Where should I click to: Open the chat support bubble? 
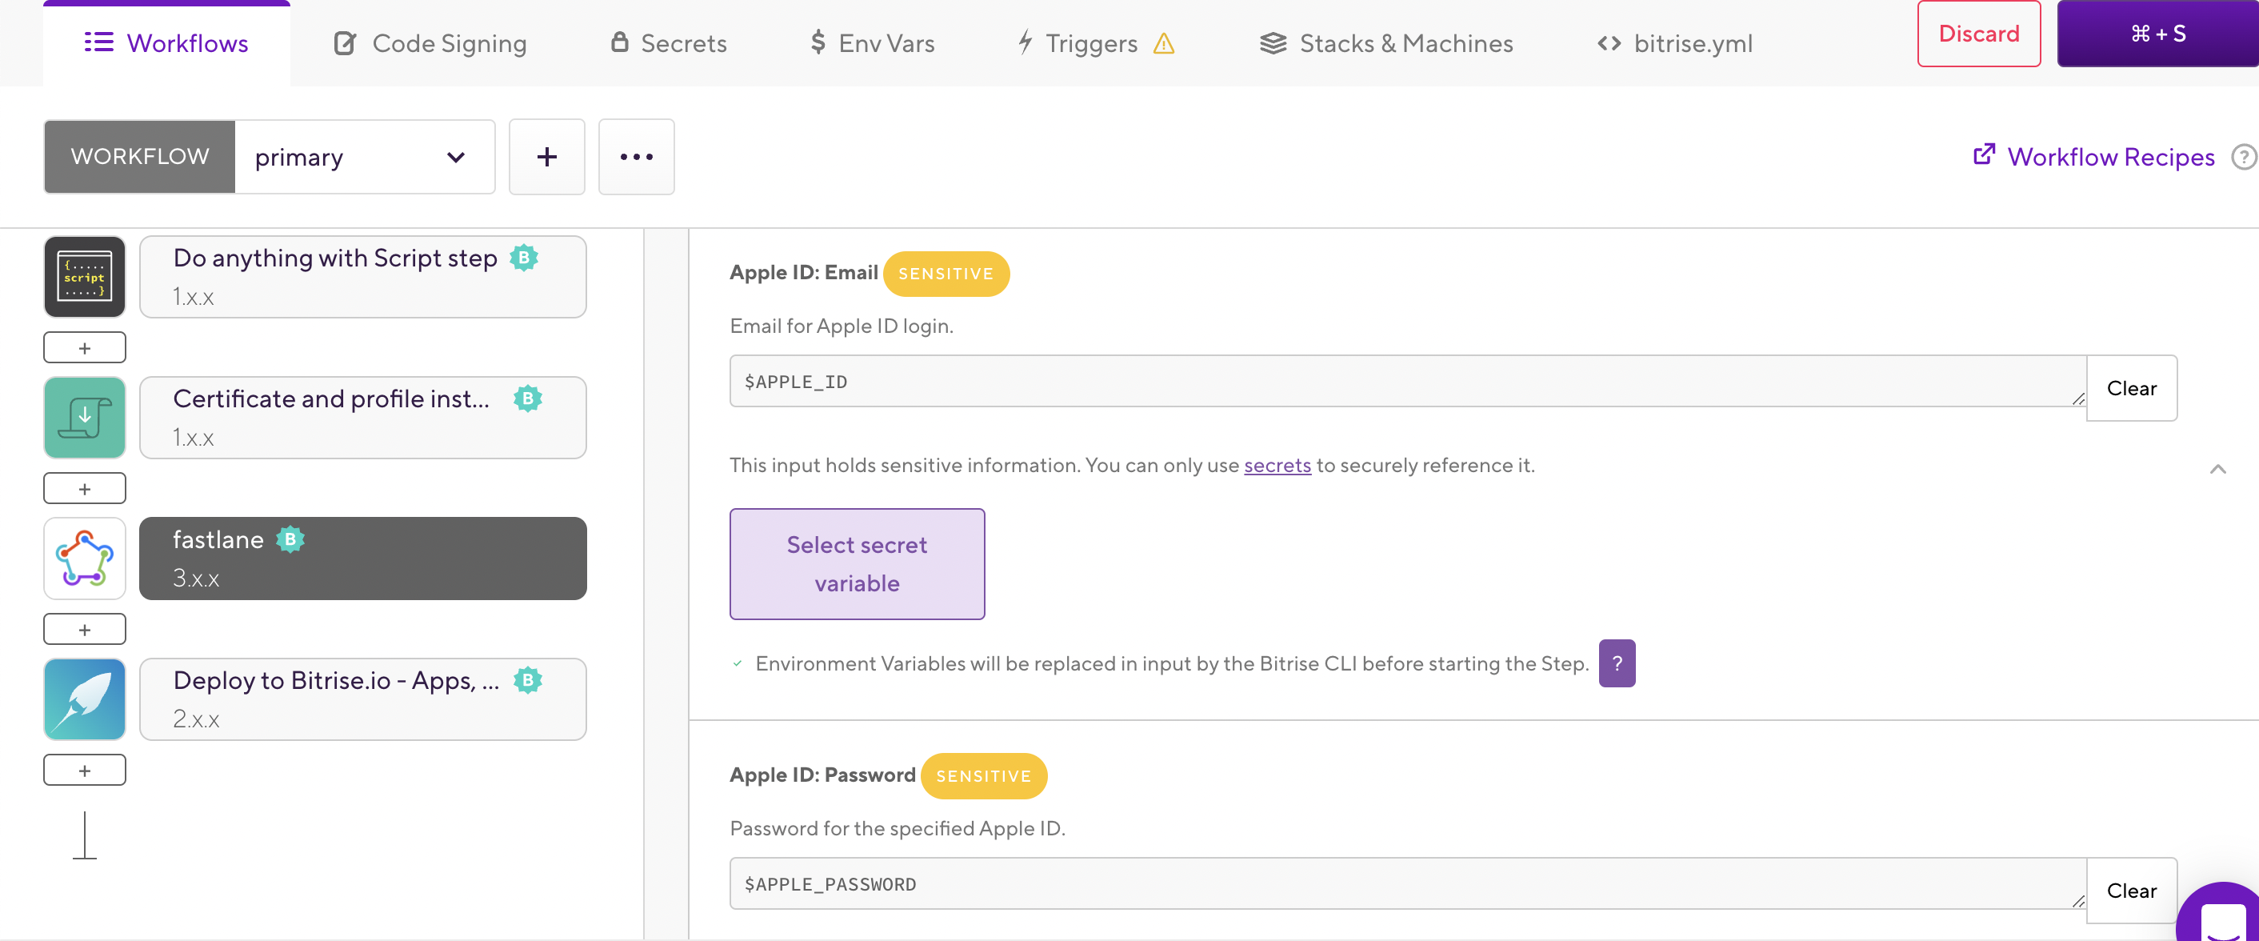(x=2223, y=916)
